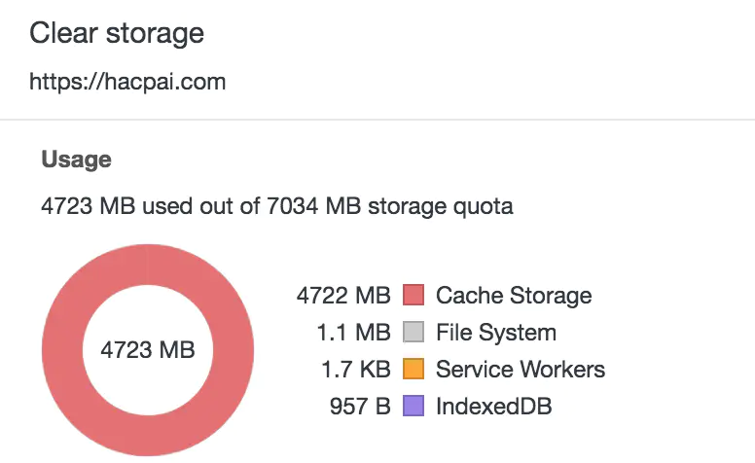The height and width of the screenshot is (463, 755).
Task: Click the purple IndexedDB color swatch
Action: click(x=414, y=407)
